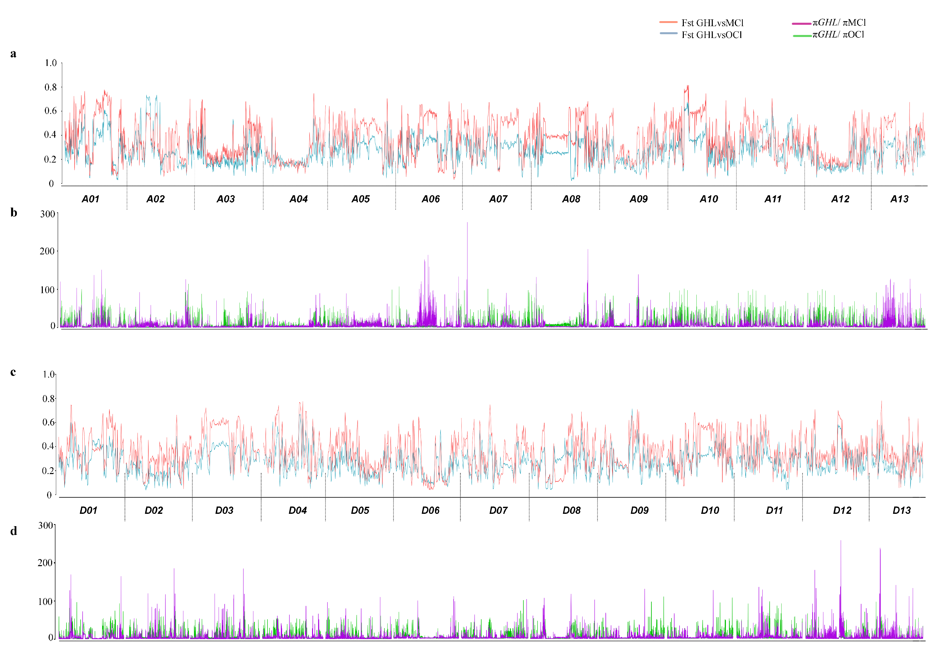Select the D03 chromosome label
The height and width of the screenshot is (659, 945).
[x=224, y=510]
